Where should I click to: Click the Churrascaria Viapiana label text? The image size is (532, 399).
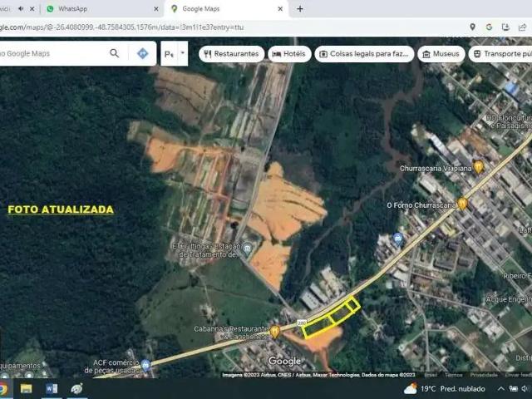coord(436,168)
